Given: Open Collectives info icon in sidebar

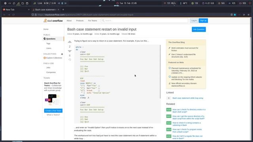Looking at the screenshot, I should pyautogui.click(x=62, y=54).
